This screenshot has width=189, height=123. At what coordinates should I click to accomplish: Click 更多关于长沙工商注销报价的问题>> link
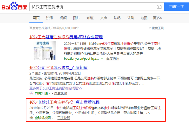point(56,88)
